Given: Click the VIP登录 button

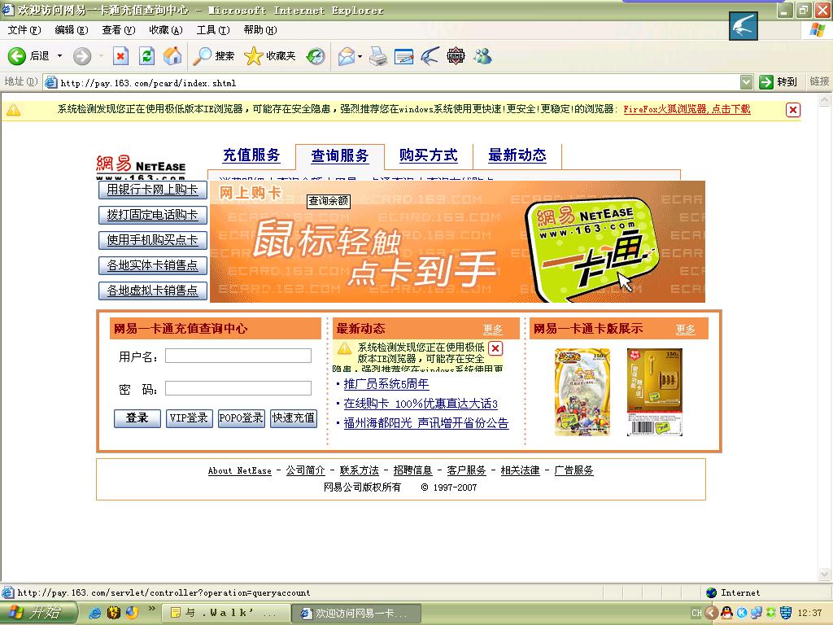Looking at the screenshot, I should click(x=189, y=418).
